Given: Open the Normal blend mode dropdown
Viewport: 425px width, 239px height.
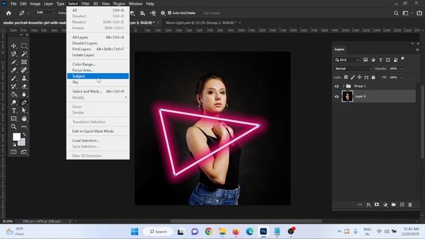Looking at the screenshot, I should pos(353,68).
